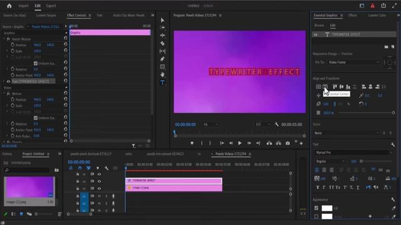Select the Hand tool
The height and width of the screenshot is (225, 401).
(x=162, y=74)
